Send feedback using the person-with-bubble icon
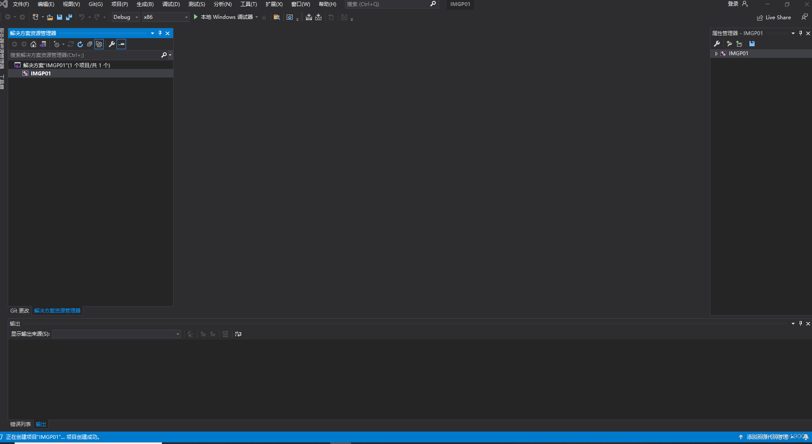Screen dimensions: 812x444 [x=804, y=17]
